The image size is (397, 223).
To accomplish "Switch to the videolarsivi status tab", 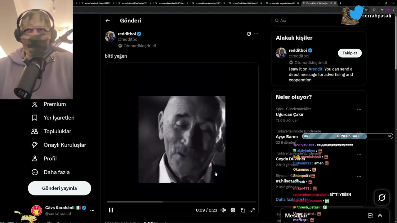I will 208,3.
